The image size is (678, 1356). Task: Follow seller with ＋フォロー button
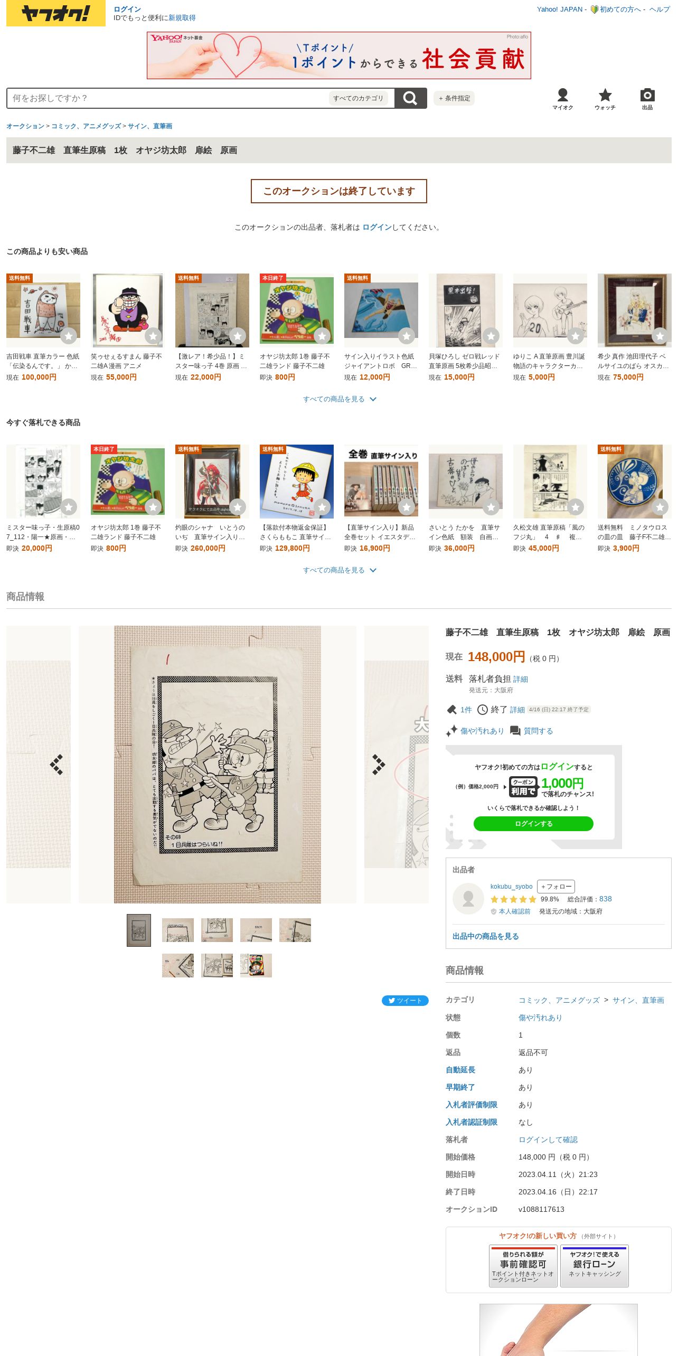556,887
